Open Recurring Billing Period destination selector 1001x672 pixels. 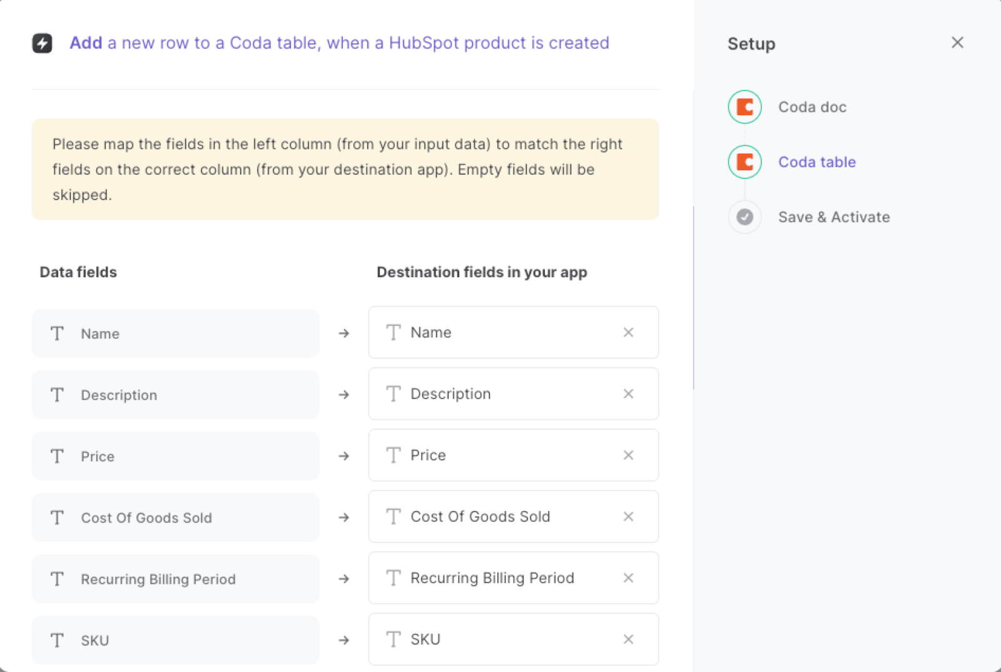tap(513, 578)
